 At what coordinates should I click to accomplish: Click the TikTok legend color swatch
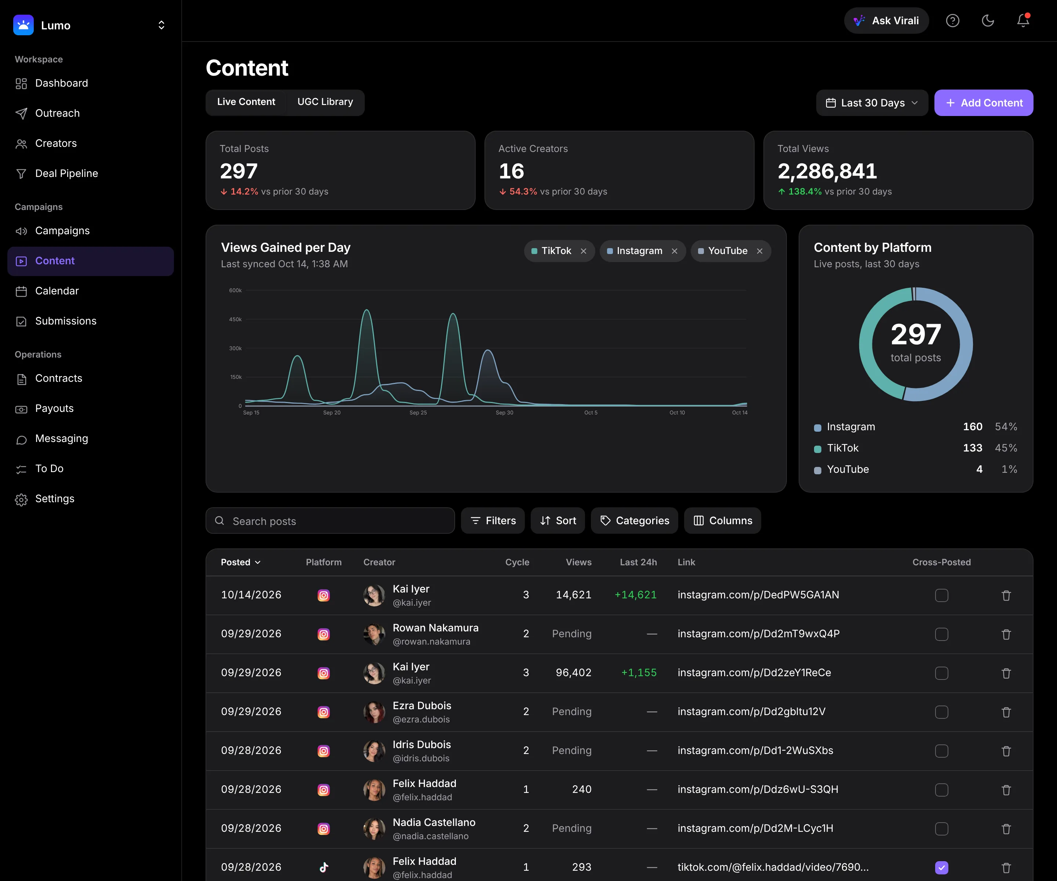point(817,449)
